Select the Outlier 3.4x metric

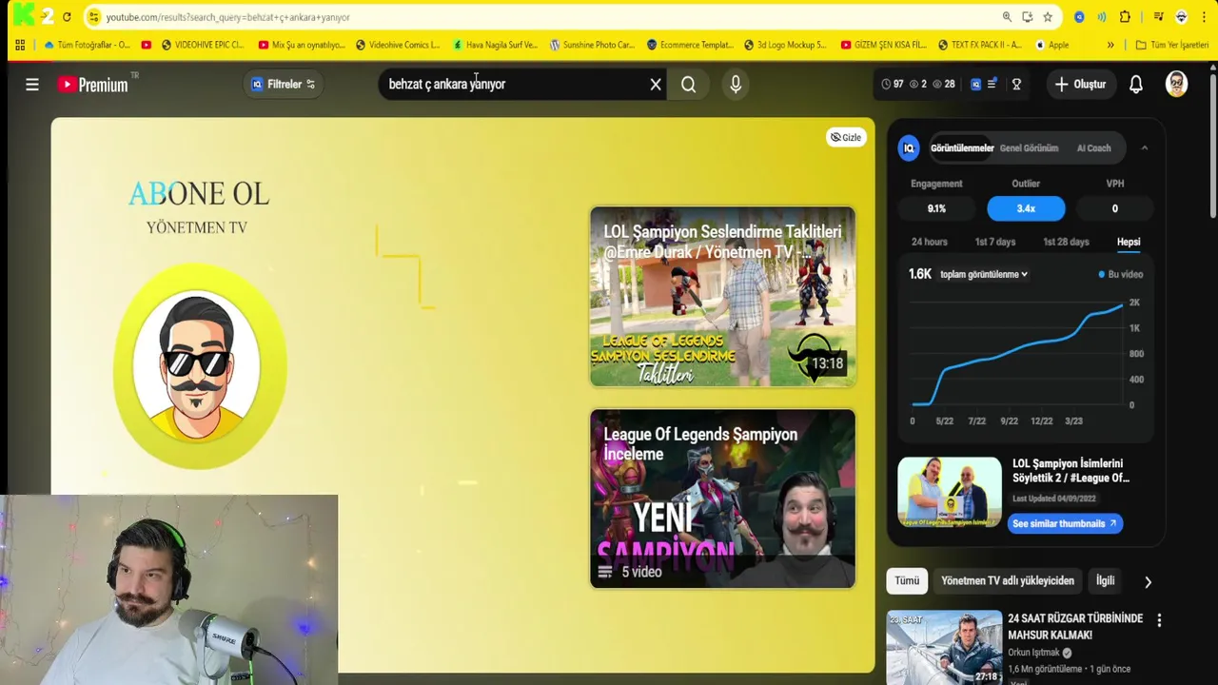[1026, 208]
